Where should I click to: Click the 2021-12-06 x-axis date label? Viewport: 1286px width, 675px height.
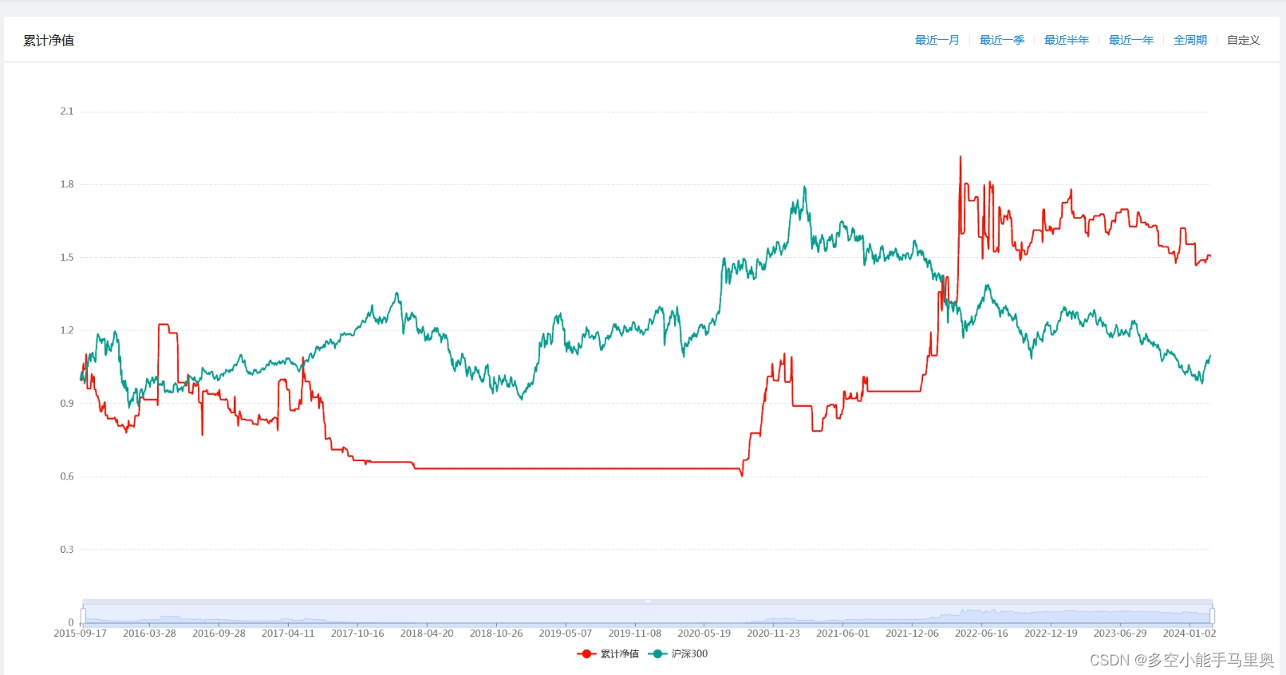(x=912, y=633)
